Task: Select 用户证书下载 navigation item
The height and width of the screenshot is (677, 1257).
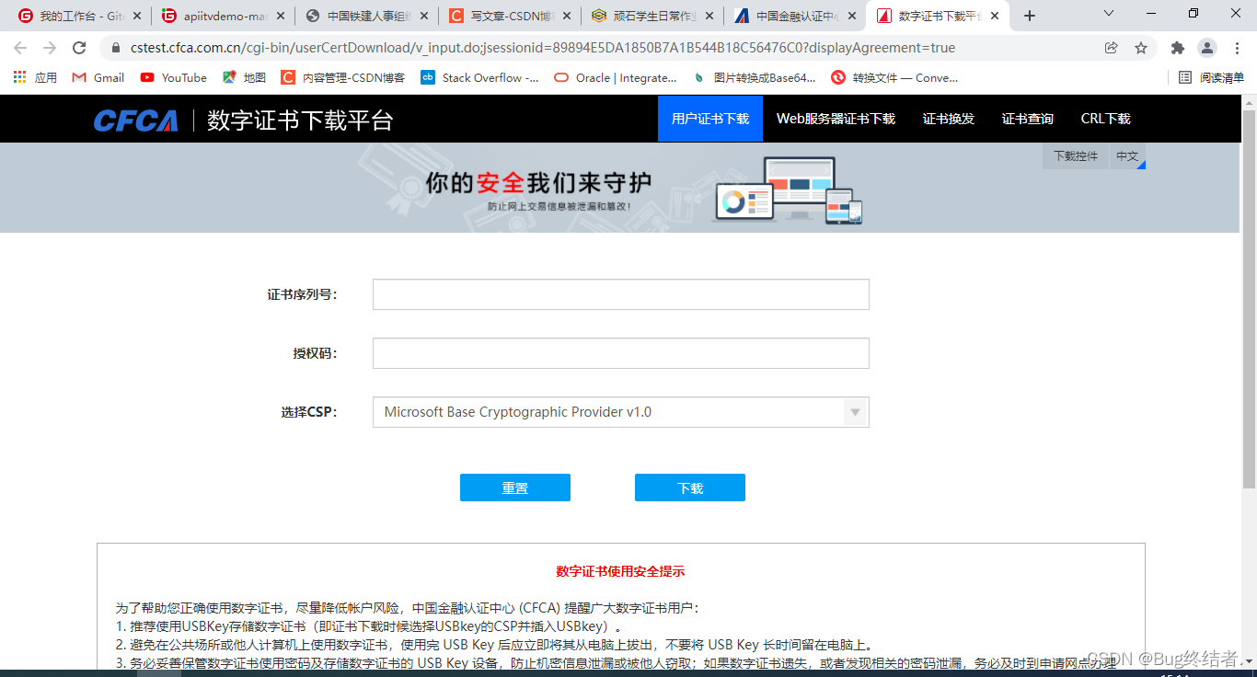Action: pos(710,119)
